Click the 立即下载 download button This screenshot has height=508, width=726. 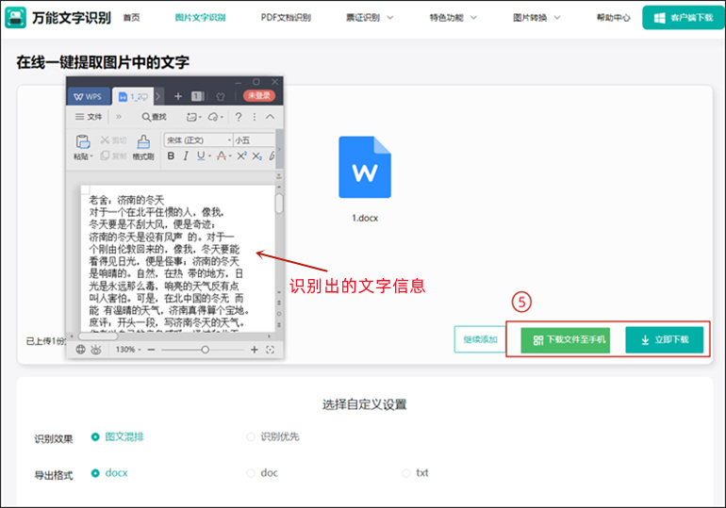664,340
